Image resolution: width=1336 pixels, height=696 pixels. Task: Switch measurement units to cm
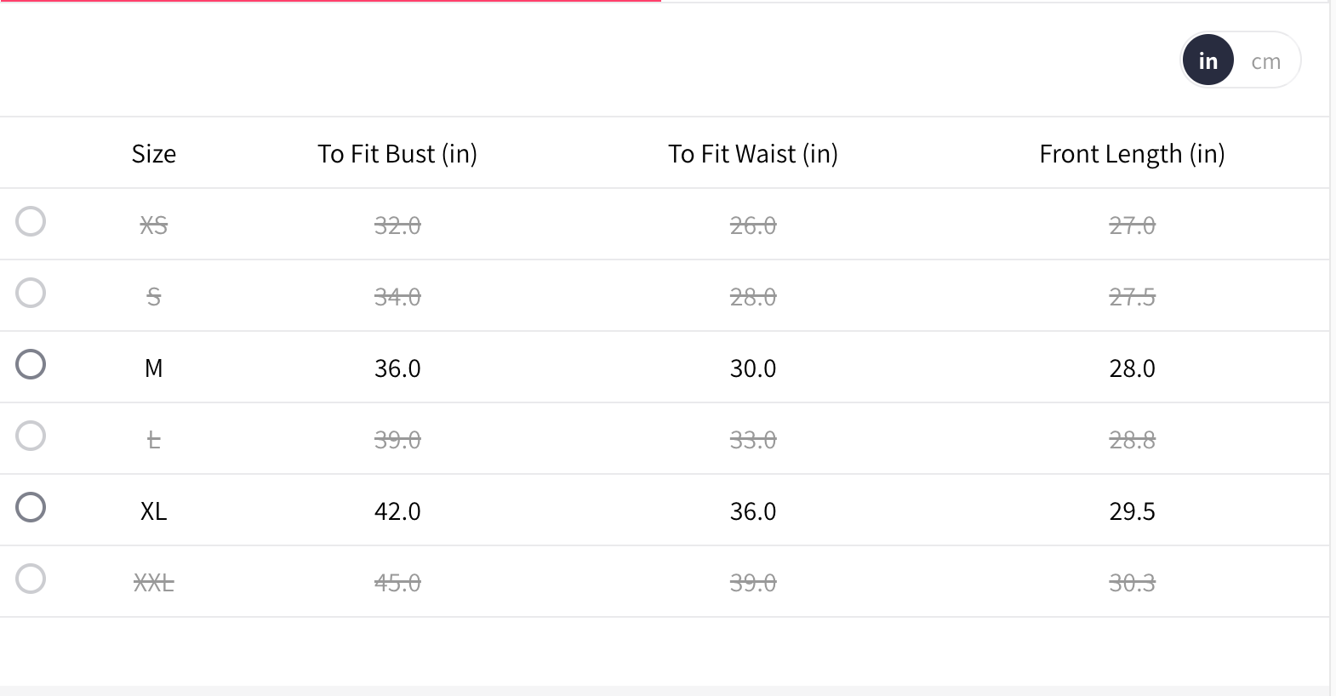pyautogui.click(x=1265, y=61)
